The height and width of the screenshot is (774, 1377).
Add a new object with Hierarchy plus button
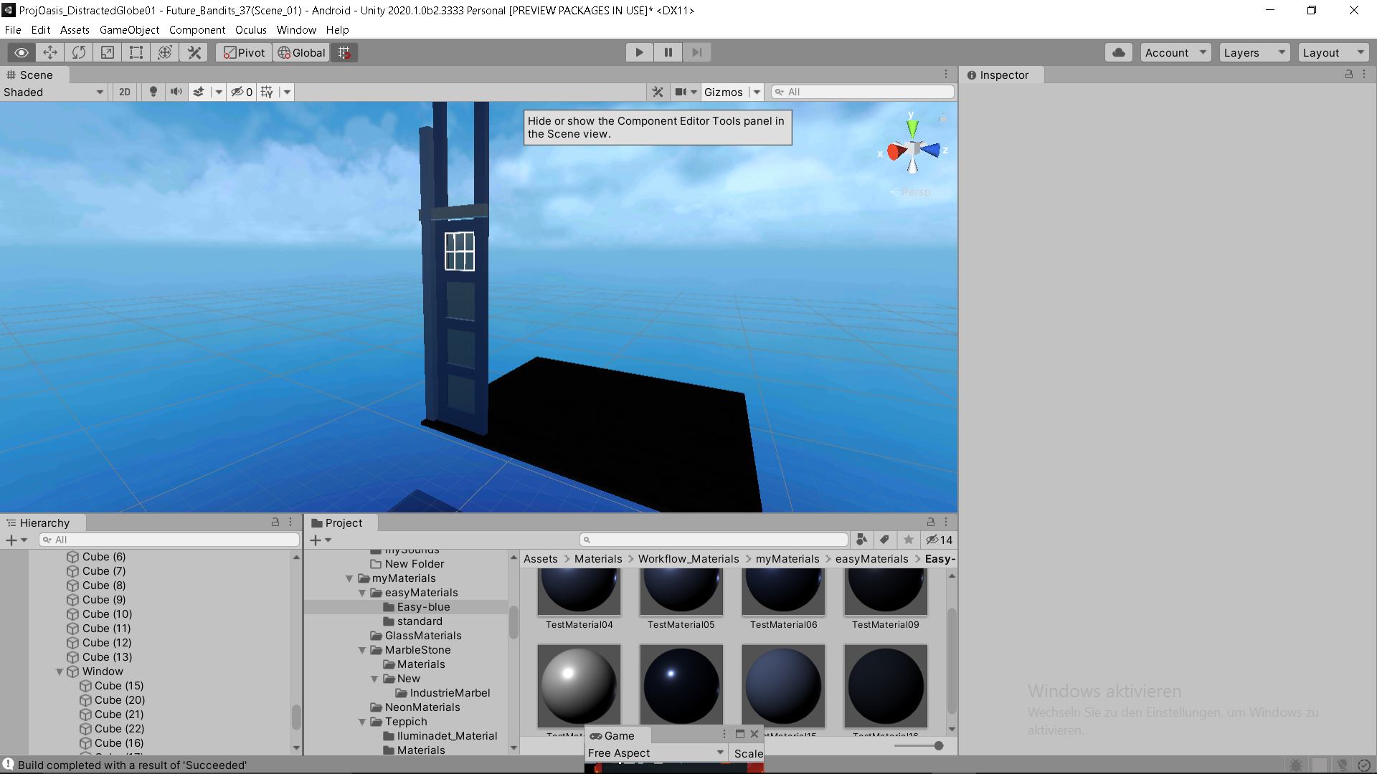[16, 540]
